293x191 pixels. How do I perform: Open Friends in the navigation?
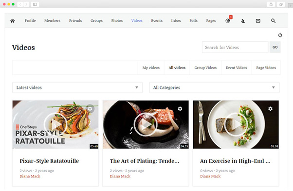pyautogui.click(x=75, y=21)
